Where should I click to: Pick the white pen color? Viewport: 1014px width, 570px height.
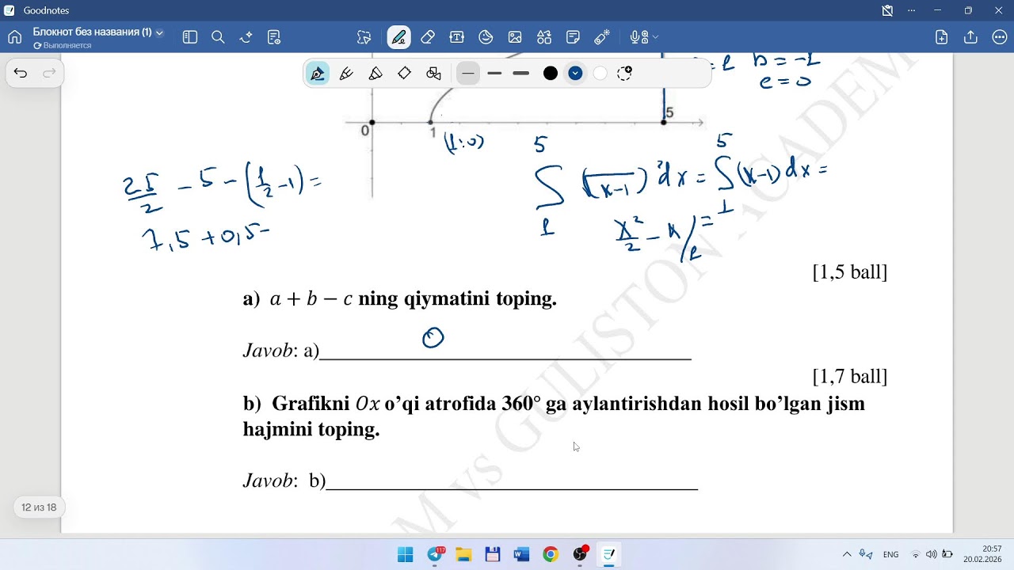pyautogui.click(x=600, y=74)
